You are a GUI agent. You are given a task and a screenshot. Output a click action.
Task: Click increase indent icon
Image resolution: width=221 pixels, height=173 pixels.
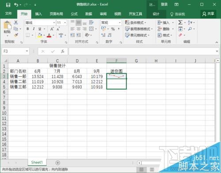79,35
